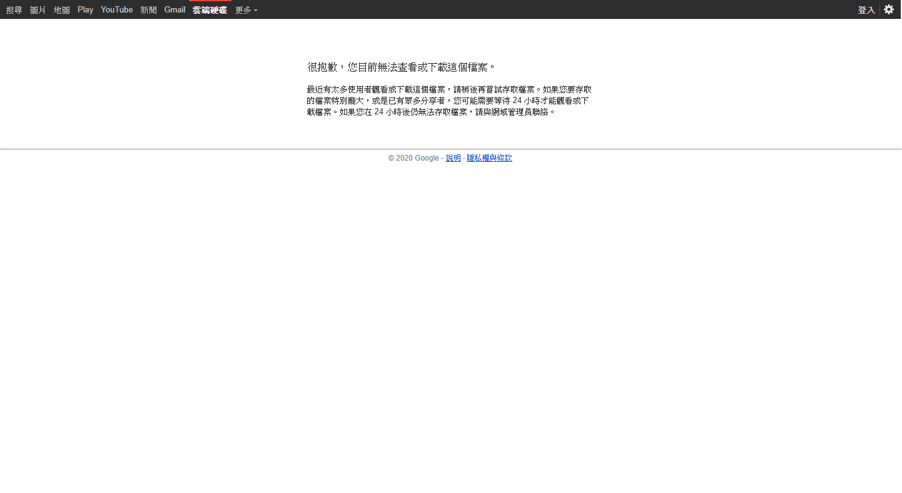
Task: Return to Drive via 雲端硬碟
Action: (210, 9)
